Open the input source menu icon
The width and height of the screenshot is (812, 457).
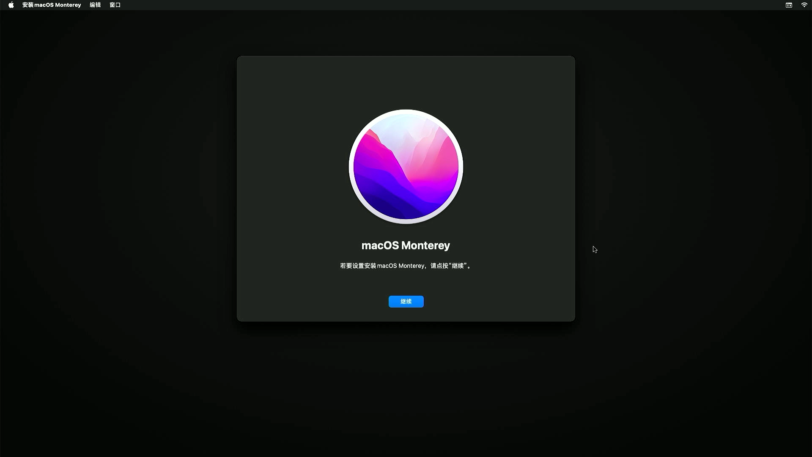point(789,5)
